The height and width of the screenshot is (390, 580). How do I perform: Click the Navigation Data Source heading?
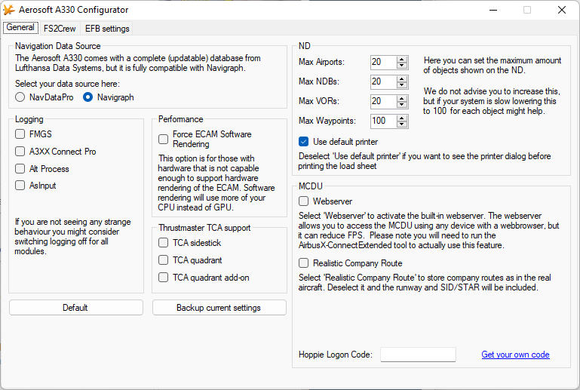pos(58,46)
